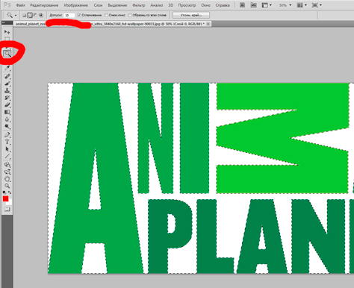Open the Фильтр menu

138,5
